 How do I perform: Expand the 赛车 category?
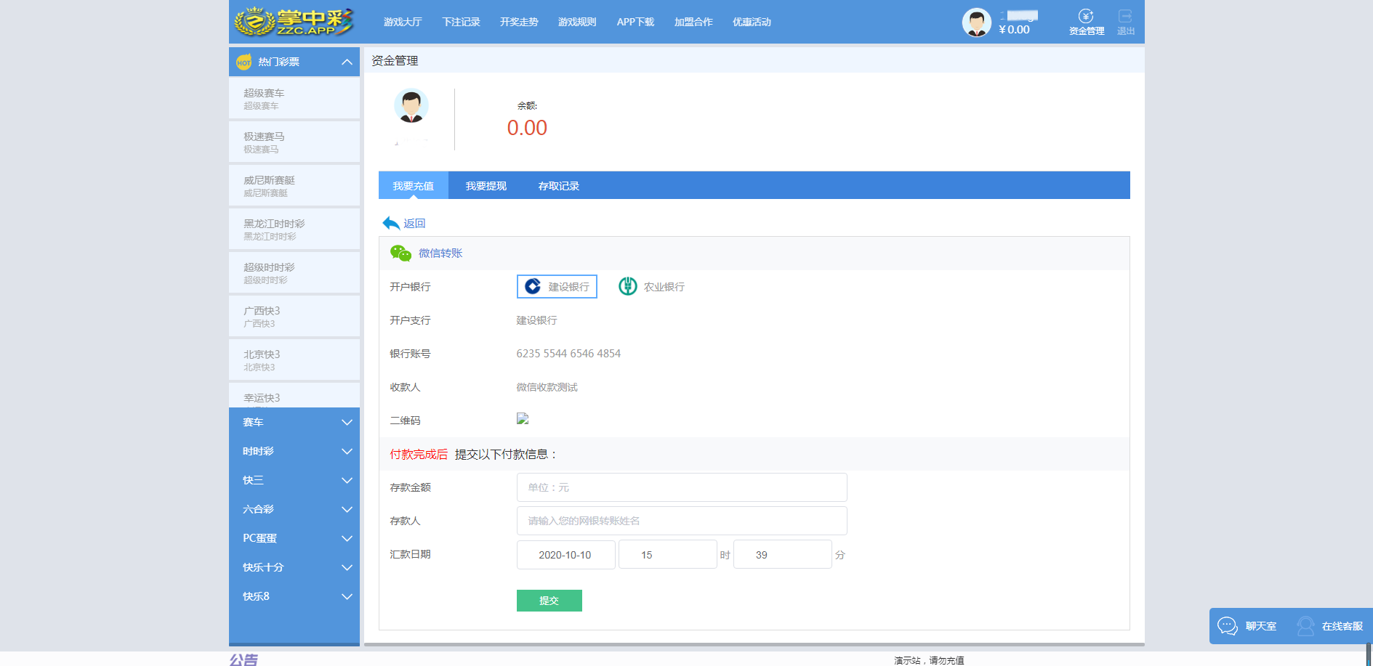click(294, 422)
